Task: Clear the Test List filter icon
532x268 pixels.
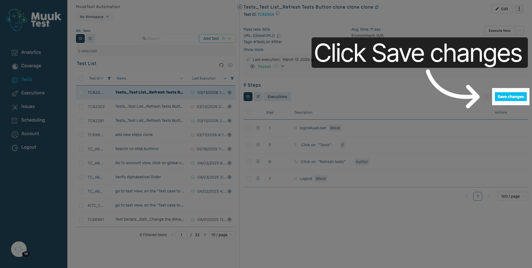Action: [230, 65]
